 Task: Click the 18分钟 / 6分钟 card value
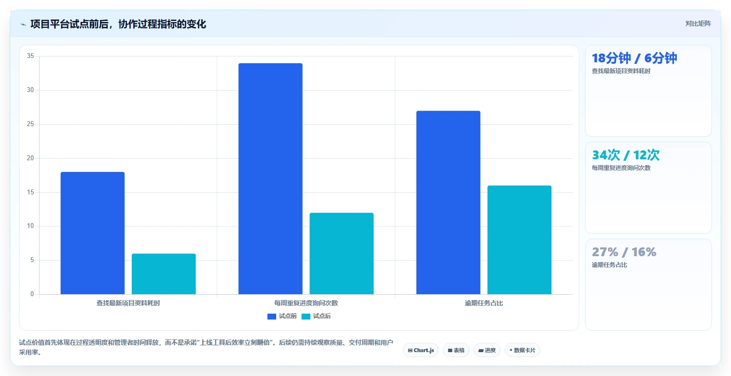click(634, 58)
